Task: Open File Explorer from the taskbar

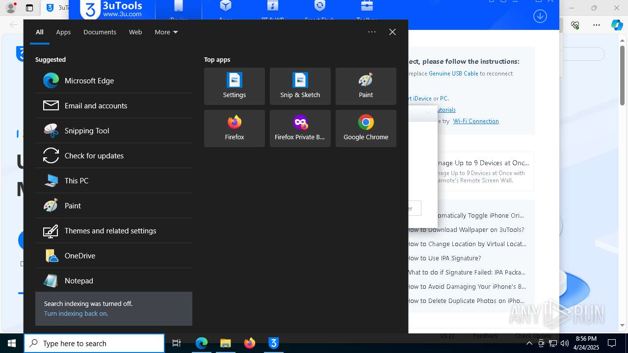Action: (226, 343)
